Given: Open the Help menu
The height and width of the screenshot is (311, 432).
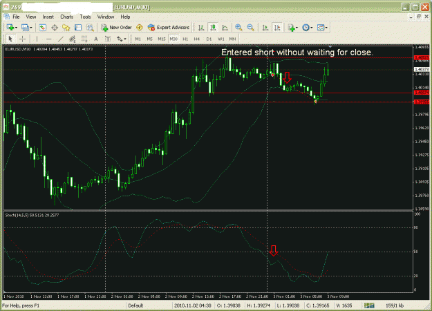Looking at the screenshot, I should click(125, 17).
